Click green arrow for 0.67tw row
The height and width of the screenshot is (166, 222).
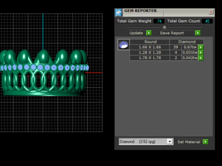coord(201,47)
